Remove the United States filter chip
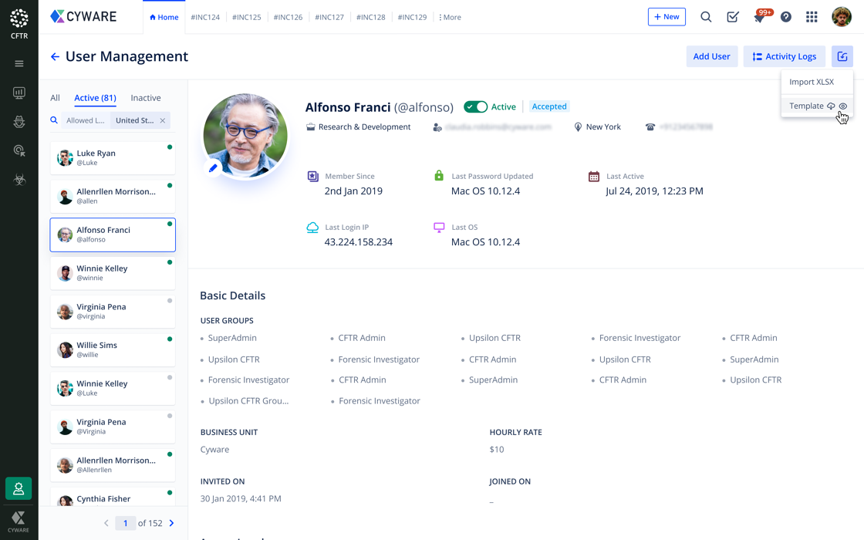864x540 pixels. pos(163,120)
